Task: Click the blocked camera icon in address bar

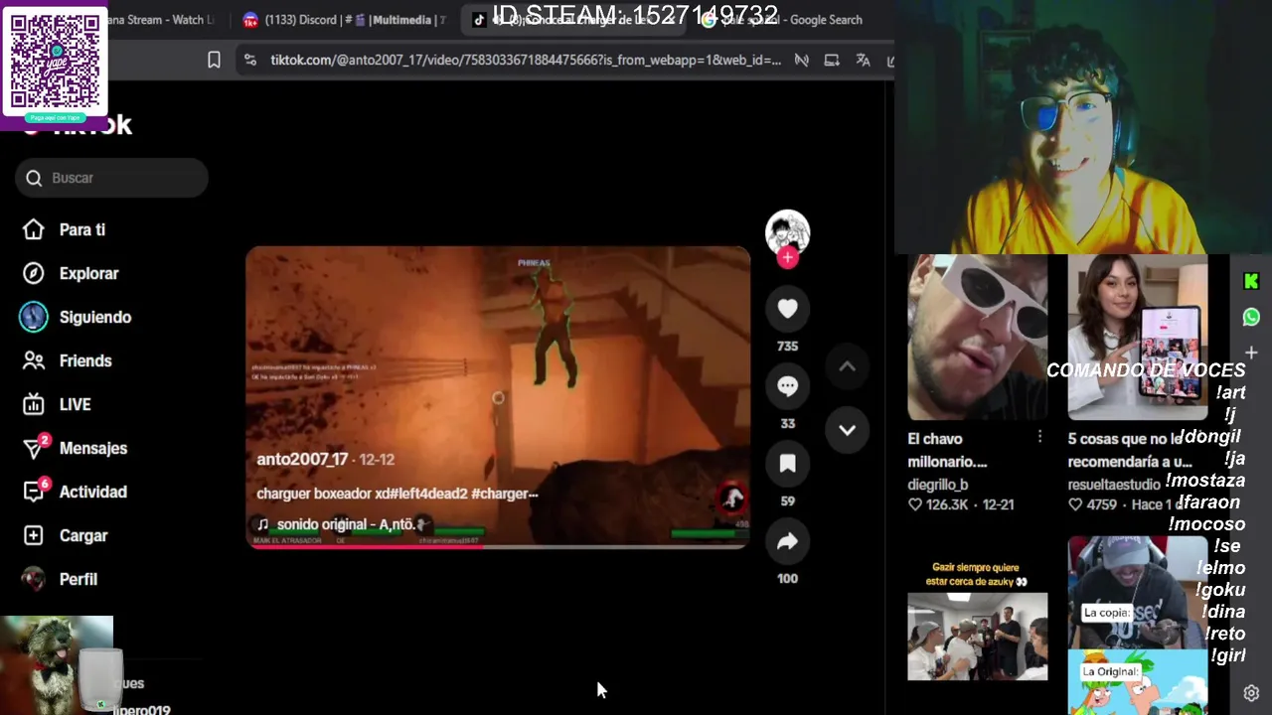Action: pyautogui.click(x=801, y=61)
